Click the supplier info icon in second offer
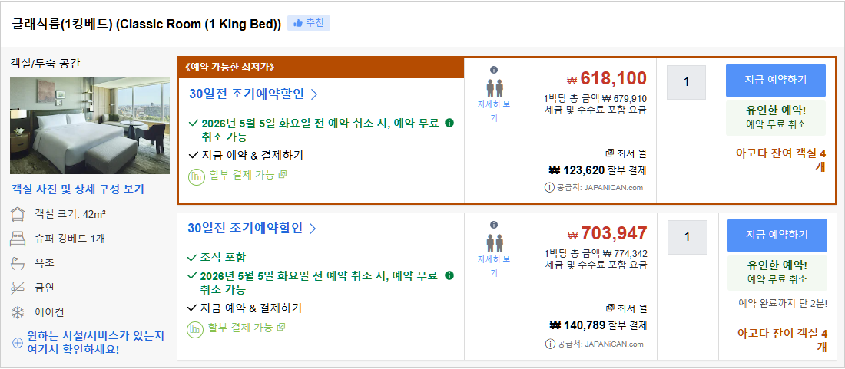 pos(549,342)
